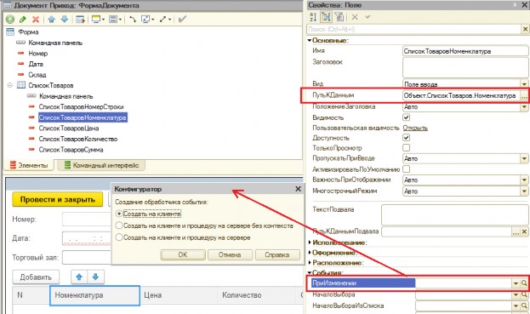This screenshot has height=314, width=530.
Task: Clear ПутьКДаннымПодвала with its X icon
Action: tap(524, 231)
